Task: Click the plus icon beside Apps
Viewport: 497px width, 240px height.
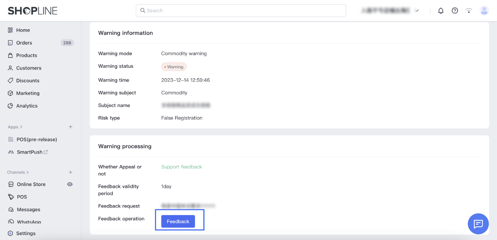Action: point(71,127)
